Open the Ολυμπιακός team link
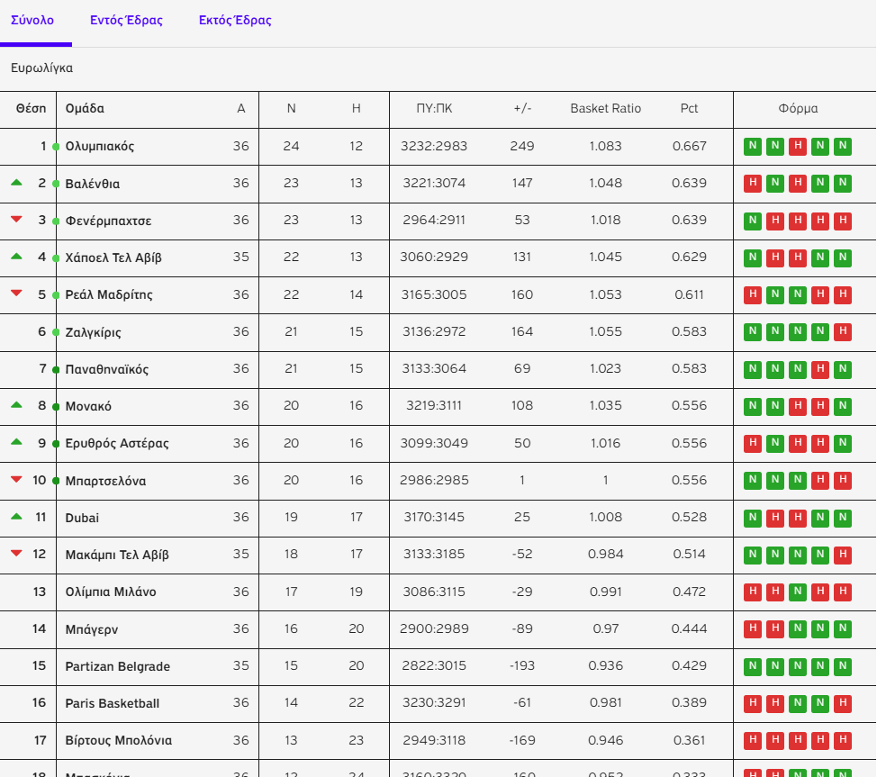 pyautogui.click(x=100, y=147)
